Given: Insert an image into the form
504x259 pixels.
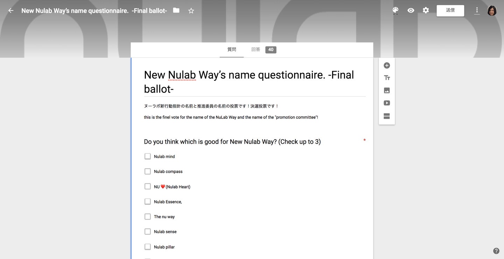Looking at the screenshot, I should click(387, 91).
